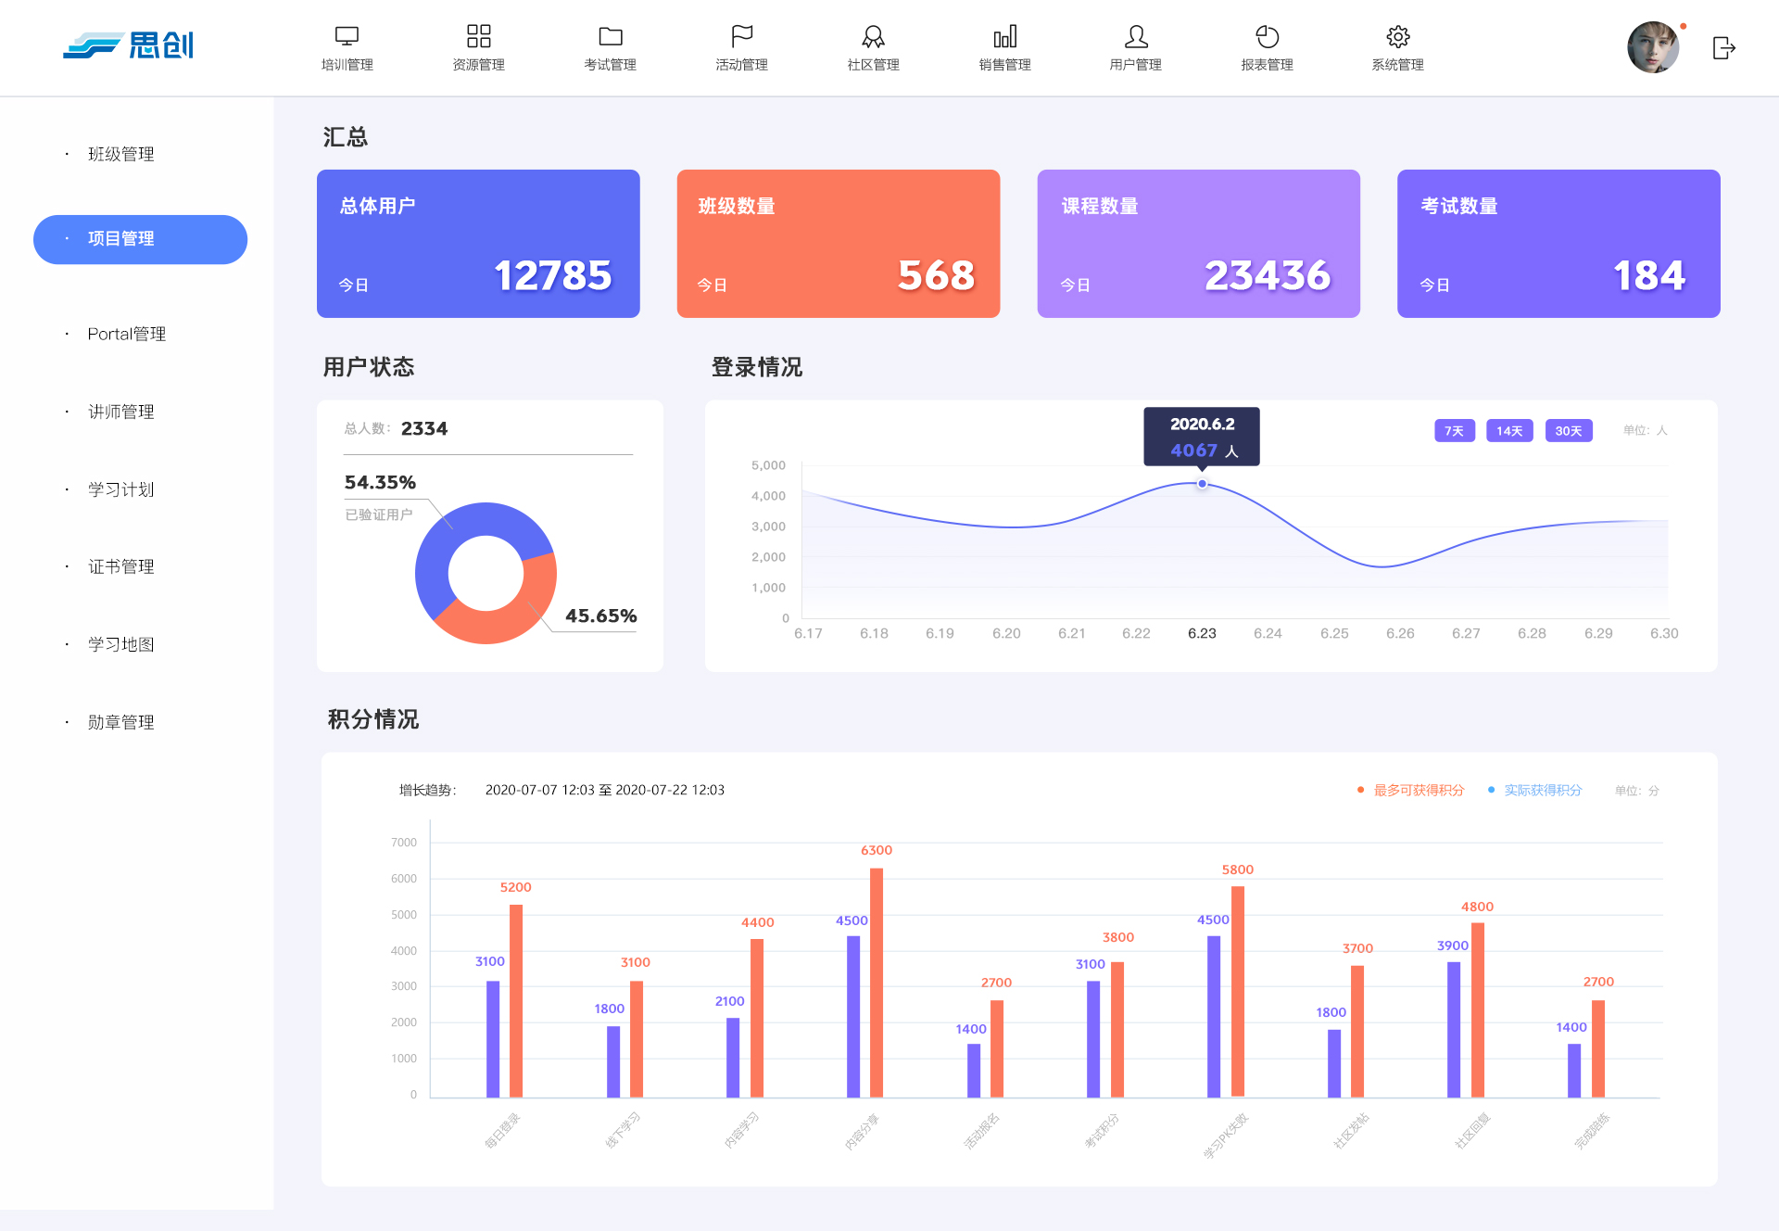Click the user avatar photo
Image resolution: width=1779 pixels, height=1231 pixels.
click(1653, 47)
